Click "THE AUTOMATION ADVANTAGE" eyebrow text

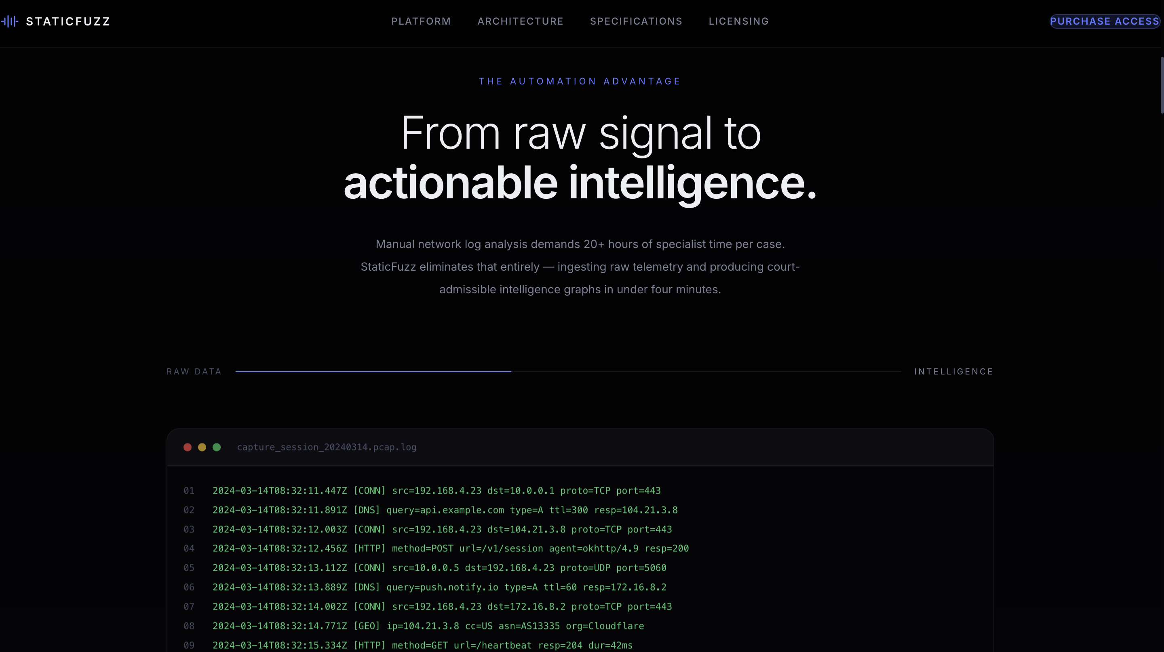[580, 81]
